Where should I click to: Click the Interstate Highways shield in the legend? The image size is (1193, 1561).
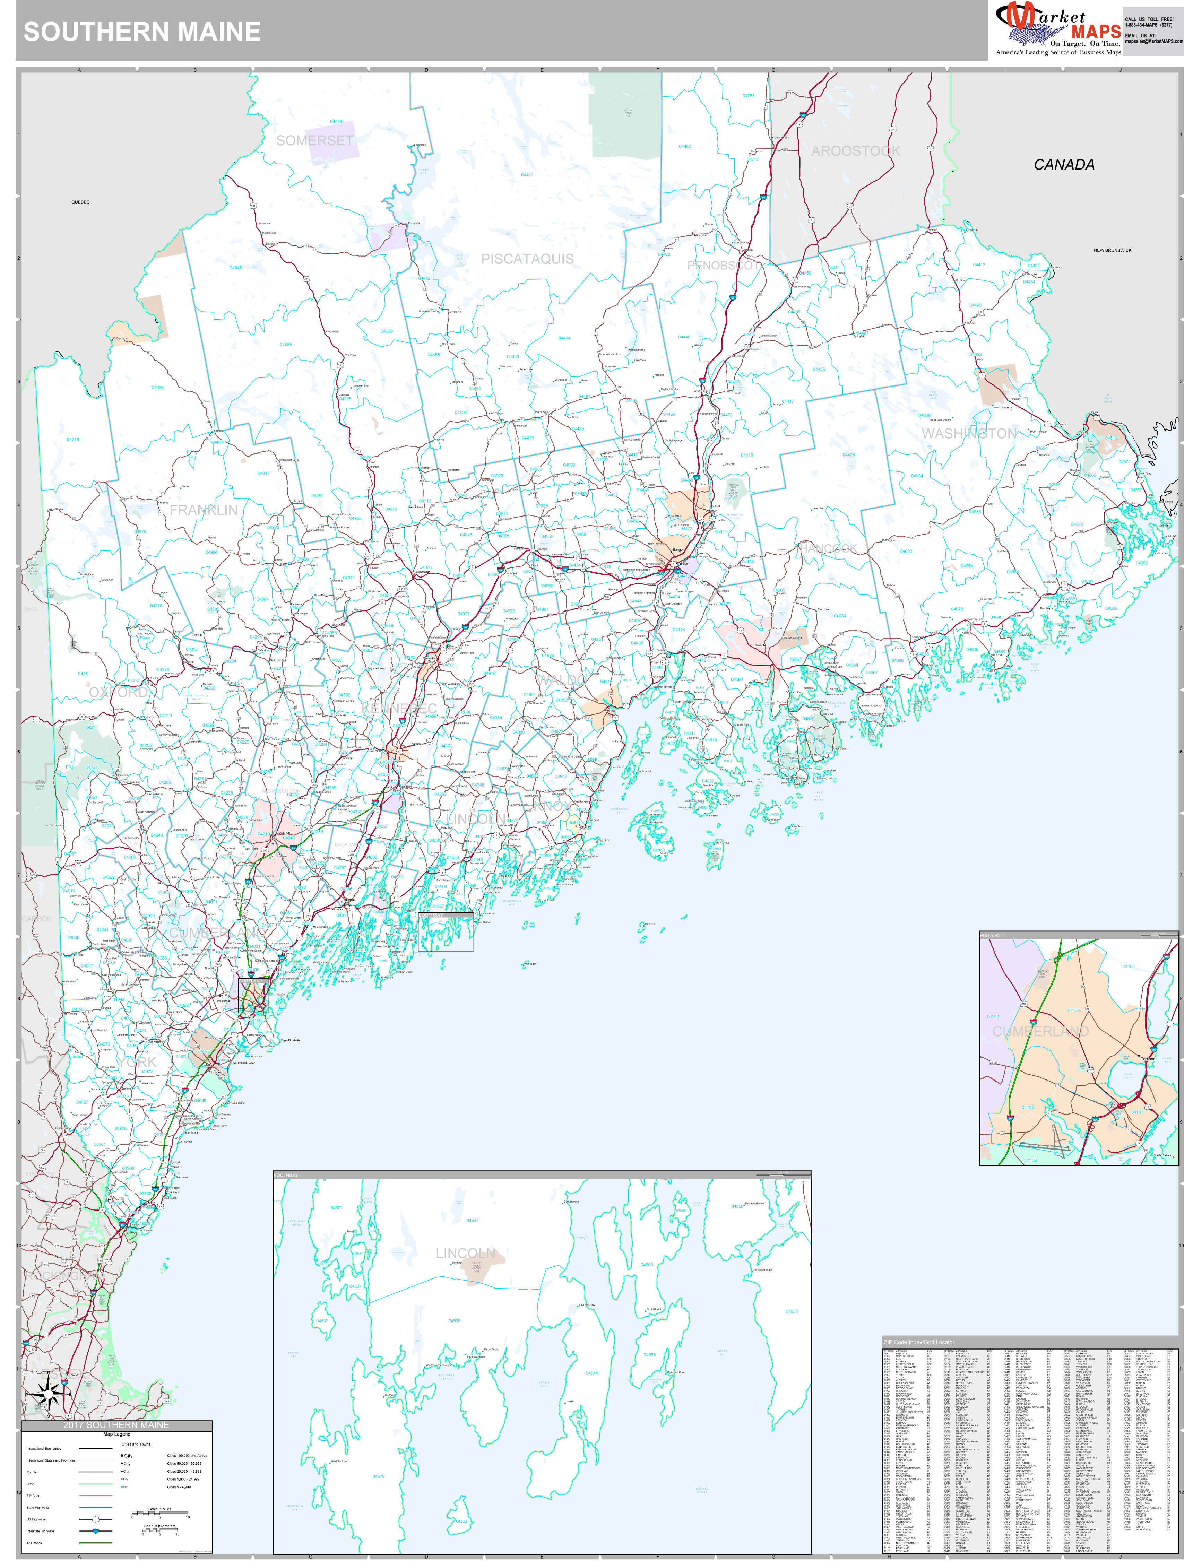point(96,1531)
